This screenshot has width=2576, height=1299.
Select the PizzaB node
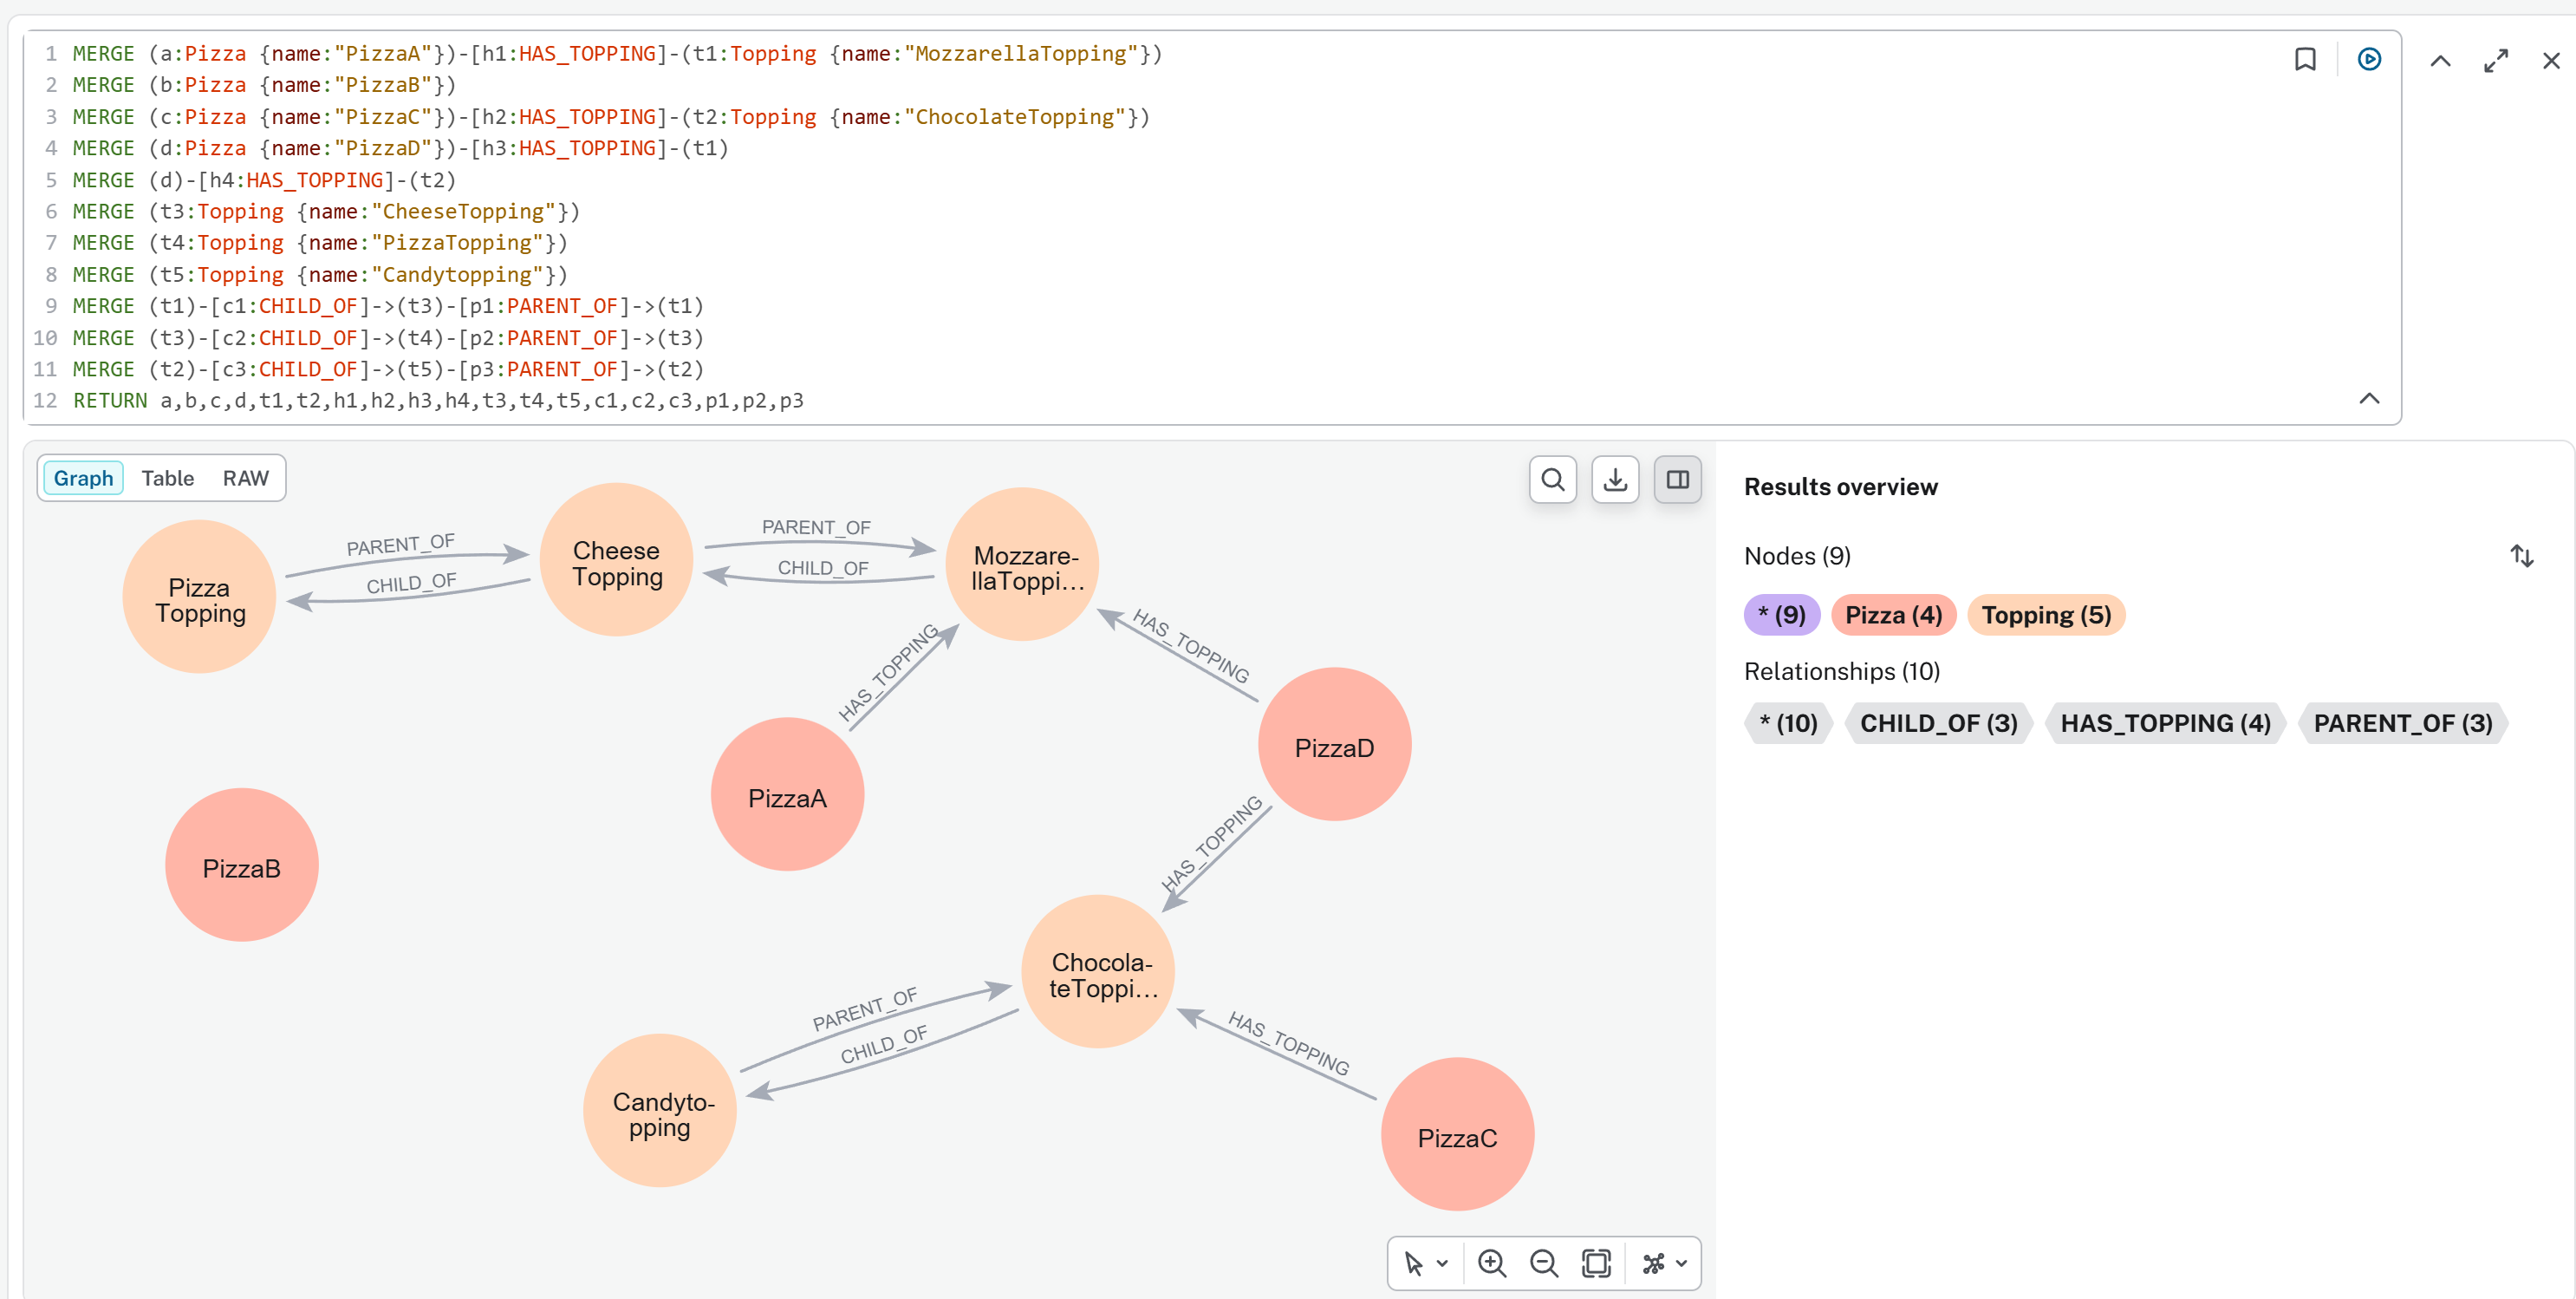pyautogui.click(x=241, y=865)
